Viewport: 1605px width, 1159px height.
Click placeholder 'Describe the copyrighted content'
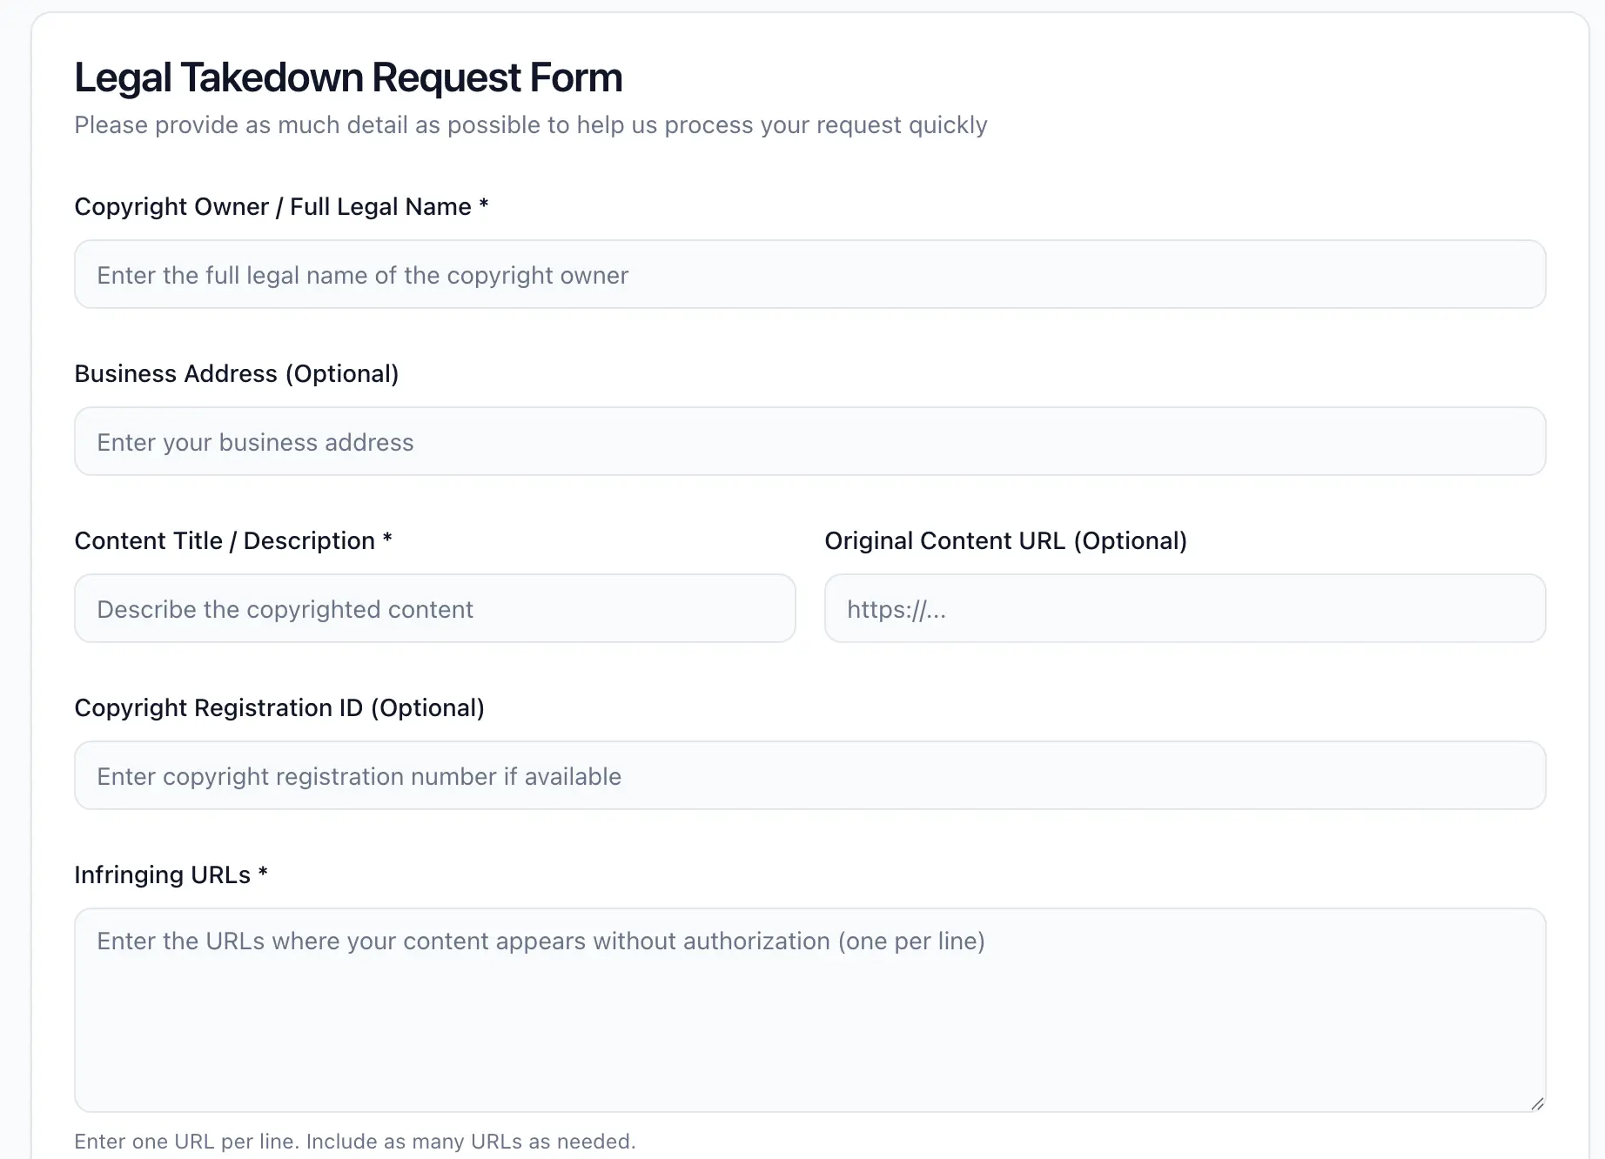coord(285,609)
